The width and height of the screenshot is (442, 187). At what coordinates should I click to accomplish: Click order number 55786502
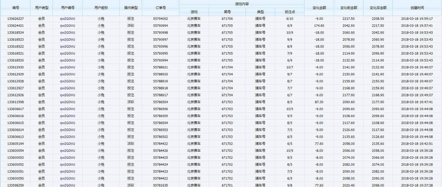pos(161,137)
